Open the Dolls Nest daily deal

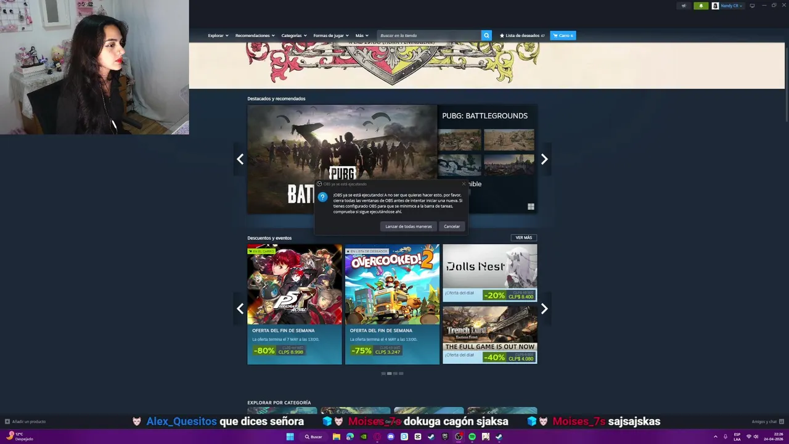490,273
